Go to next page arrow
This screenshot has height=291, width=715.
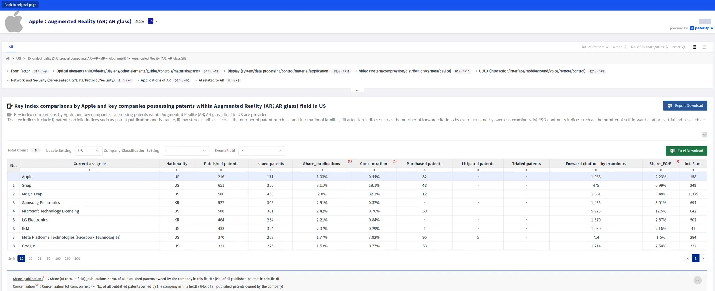pos(703,259)
